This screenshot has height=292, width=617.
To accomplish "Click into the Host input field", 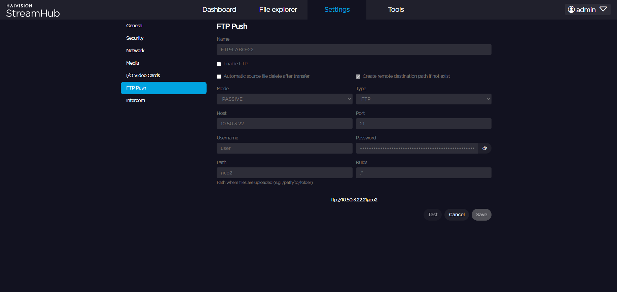I will click(284, 124).
